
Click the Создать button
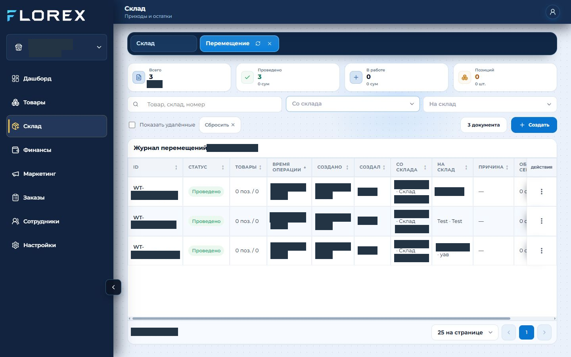pos(534,125)
